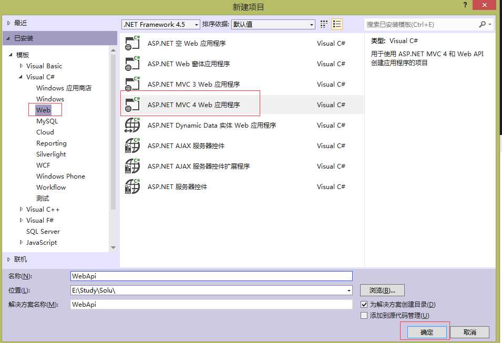Open the 排序依据 默认值 dropdown
Screen dimensions: 502x343
[x=273, y=24]
